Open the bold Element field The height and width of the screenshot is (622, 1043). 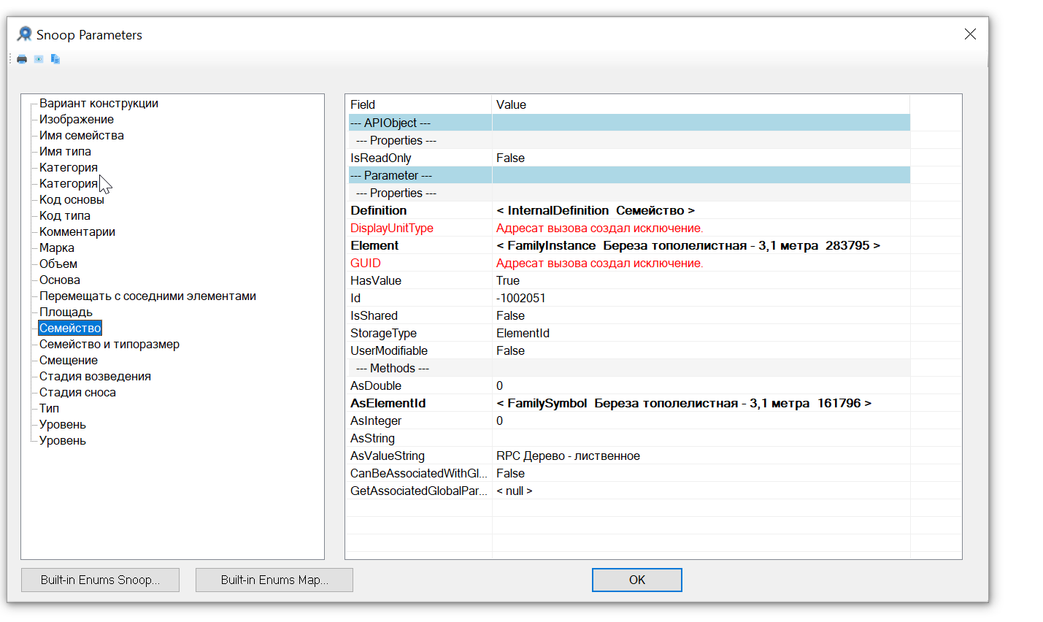[374, 245]
